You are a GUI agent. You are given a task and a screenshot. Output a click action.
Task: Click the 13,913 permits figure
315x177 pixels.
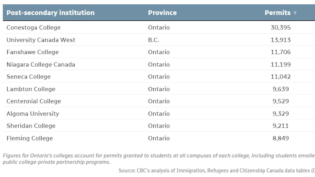click(x=281, y=40)
